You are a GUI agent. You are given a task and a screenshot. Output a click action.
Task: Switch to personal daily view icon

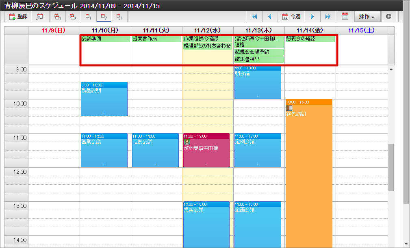point(89,17)
